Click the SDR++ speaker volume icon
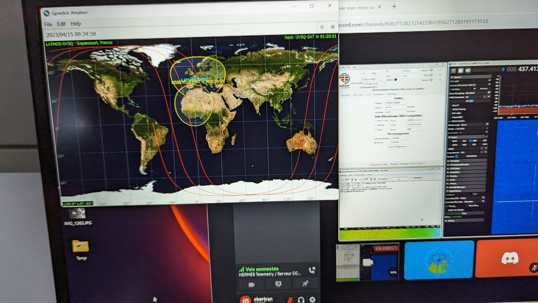The height and width of the screenshot is (303, 538). 468,70
